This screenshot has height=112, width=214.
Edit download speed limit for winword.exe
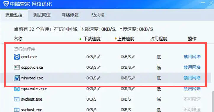[x=99, y=78]
